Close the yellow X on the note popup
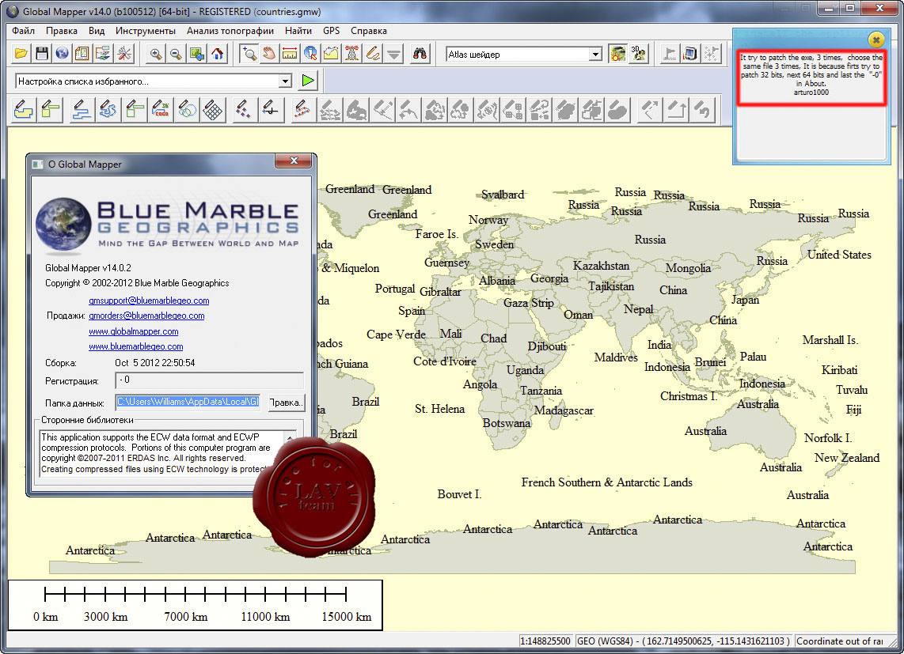The height and width of the screenshot is (654, 904). point(876,40)
